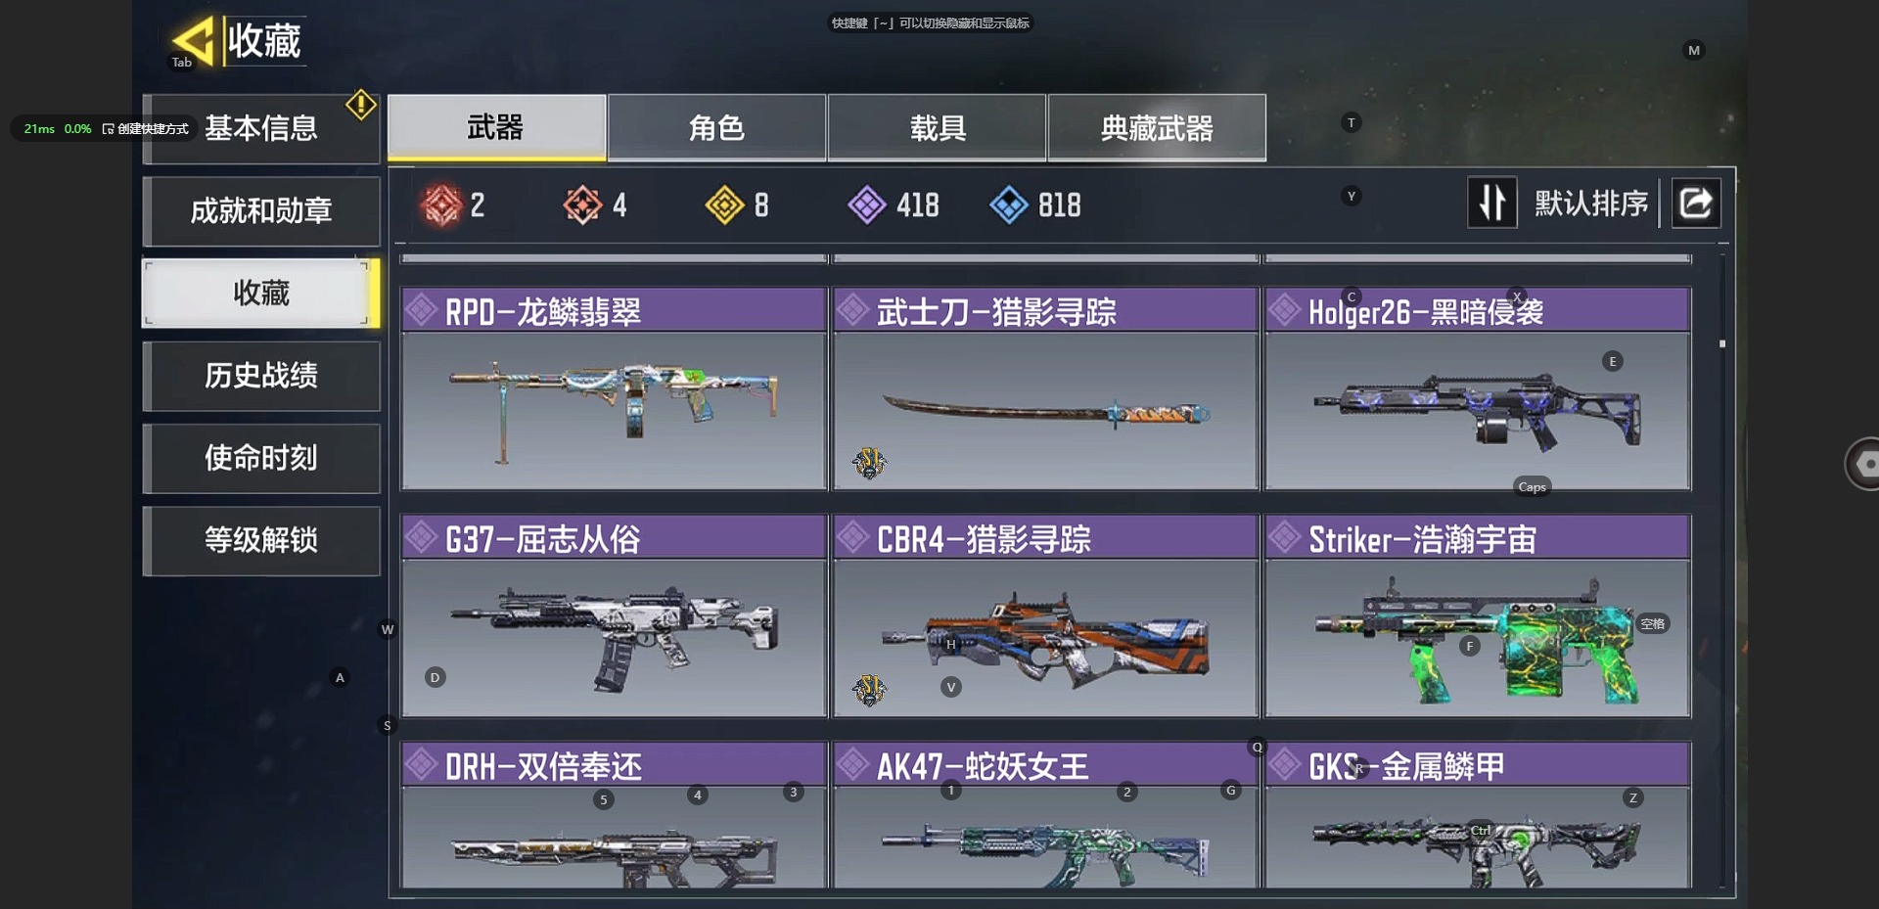Select the orange legendary rarity filter showing 4
This screenshot has width=1879, height=909.
click(x=582, y=205)
